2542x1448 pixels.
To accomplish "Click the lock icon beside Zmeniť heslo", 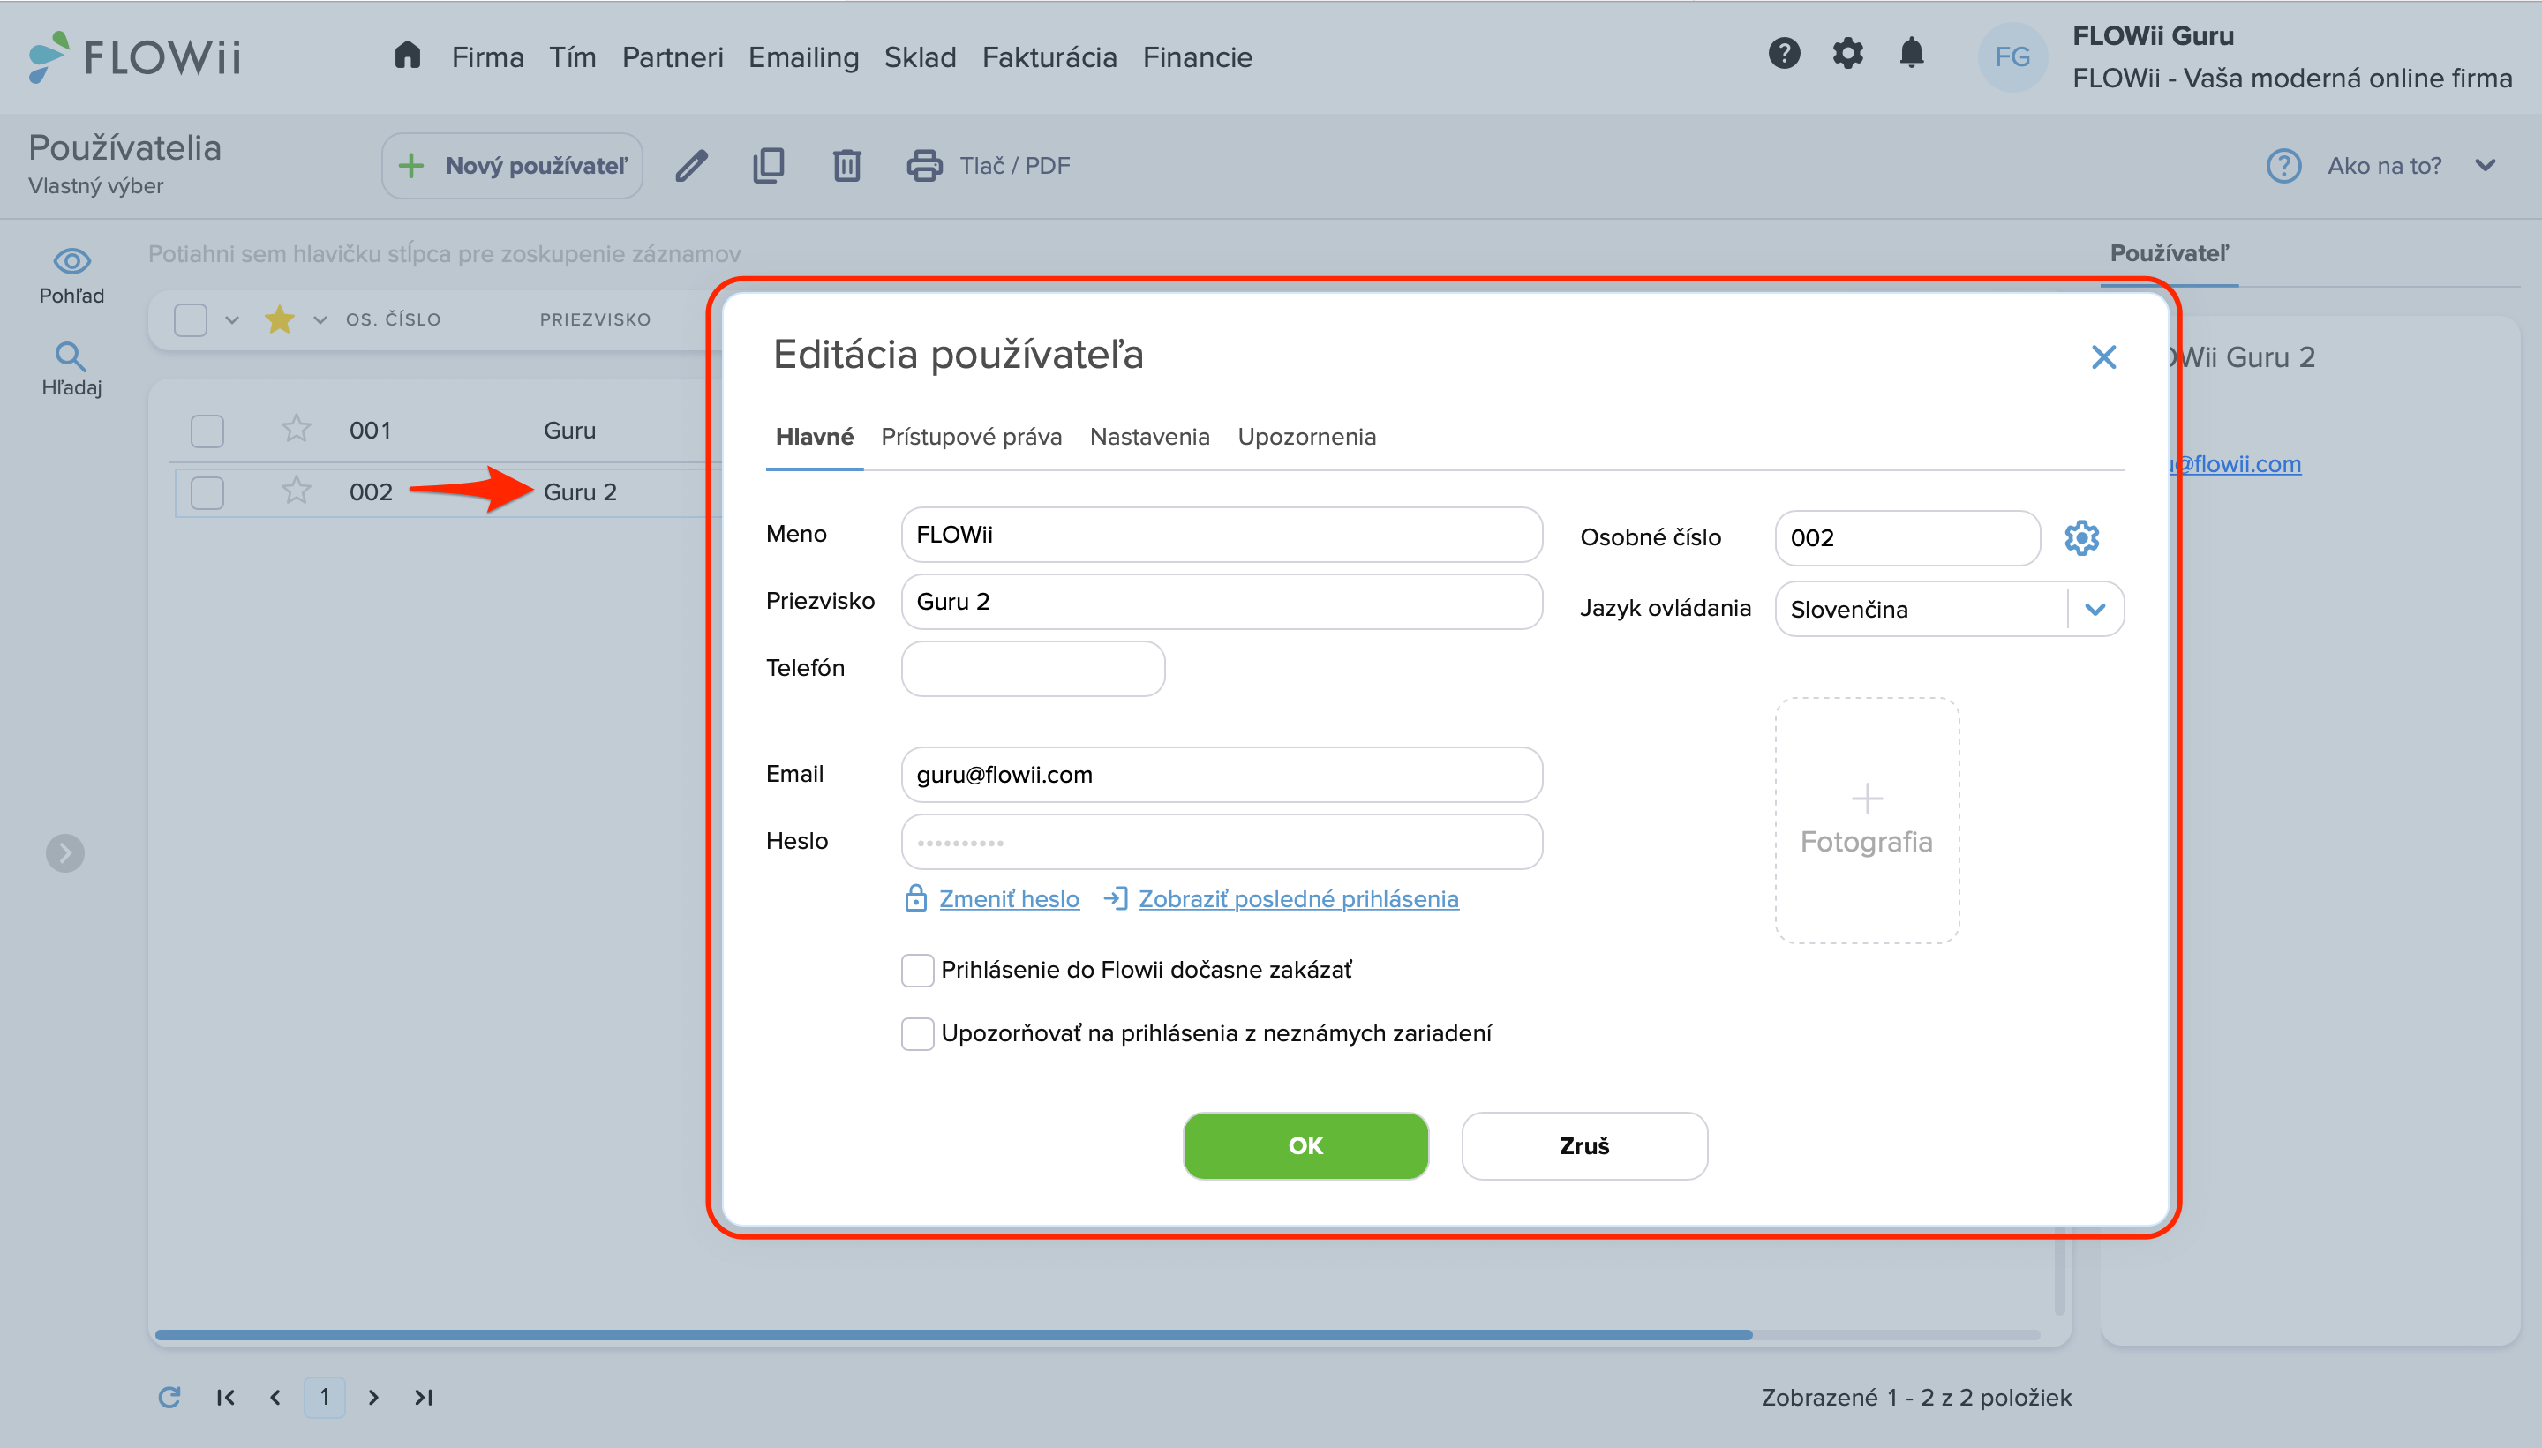I will coord(915,898).
